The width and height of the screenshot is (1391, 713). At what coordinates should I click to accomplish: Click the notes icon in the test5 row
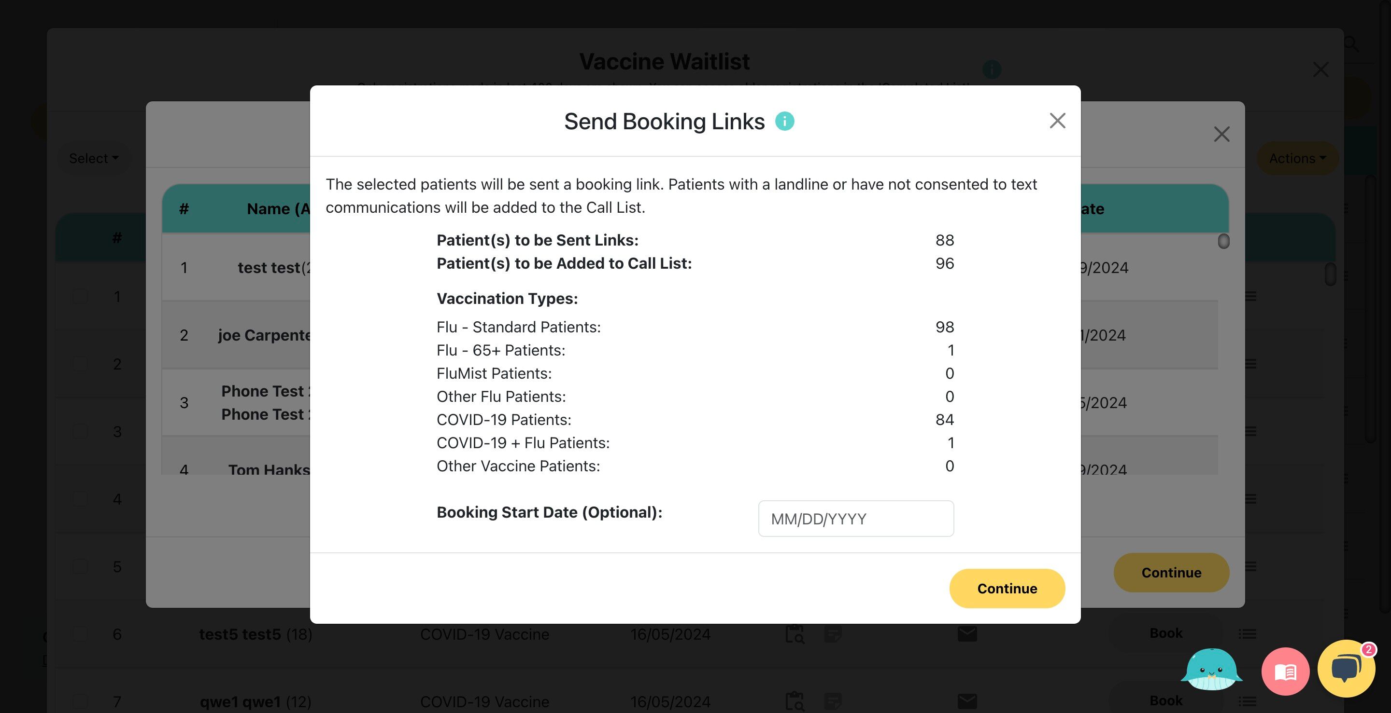point(833,634)
